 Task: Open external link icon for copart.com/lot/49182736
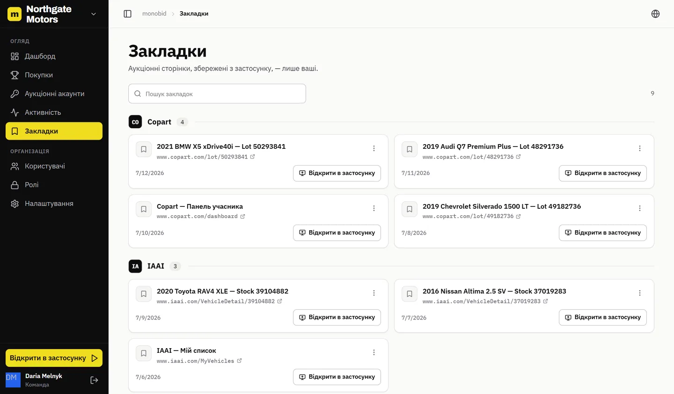(x=518, y=216)
